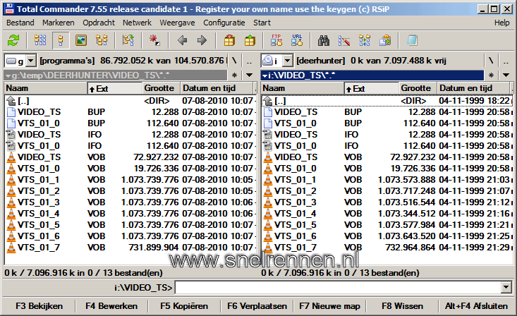The height and width of the screenshot is (316, 517).
Task: Sort left panel by Grootte column
Action: [x=162, y=88]
